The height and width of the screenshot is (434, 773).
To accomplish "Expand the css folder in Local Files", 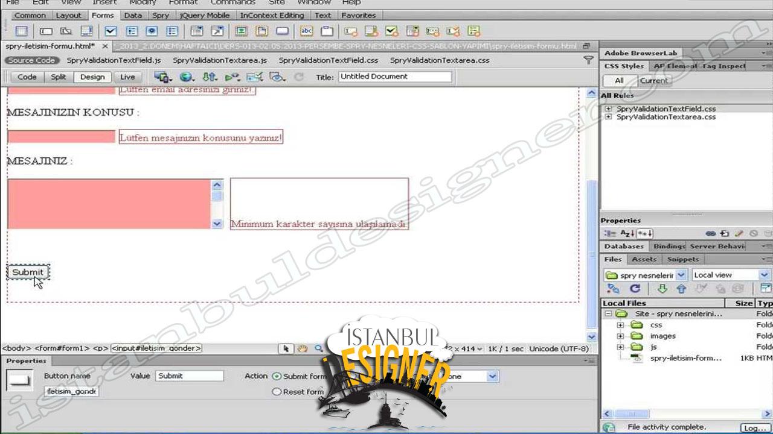I will 620,325.
